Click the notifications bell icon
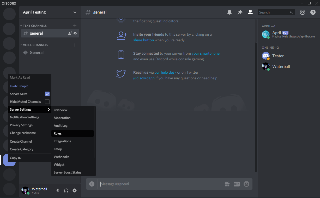This screenshot has width=320, height=198. pyautogui.click(x=230, y=12)
